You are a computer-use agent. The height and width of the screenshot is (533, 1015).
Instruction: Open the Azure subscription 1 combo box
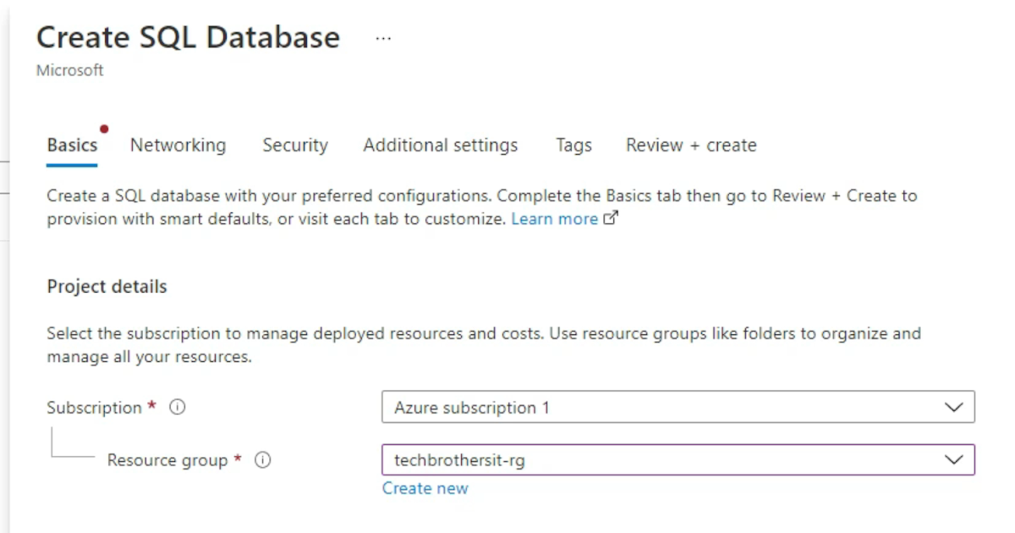point(677,407)
